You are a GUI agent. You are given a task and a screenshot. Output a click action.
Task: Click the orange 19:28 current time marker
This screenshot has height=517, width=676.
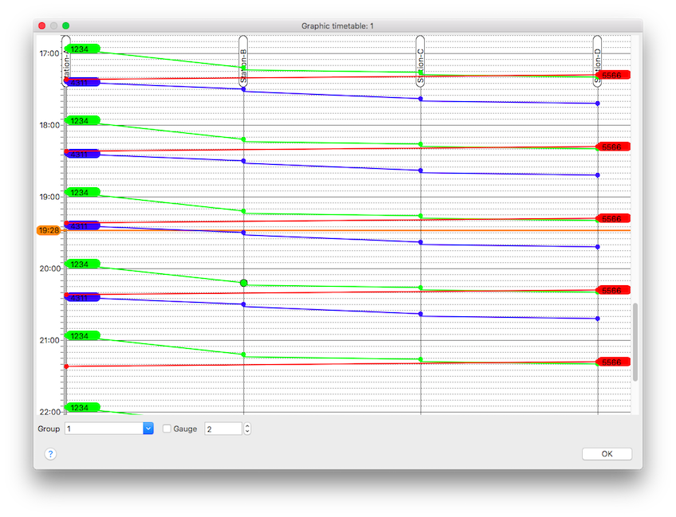pyautogui.click(x=49, y=230)
